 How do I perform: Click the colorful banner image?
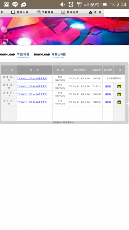point(64,31)
